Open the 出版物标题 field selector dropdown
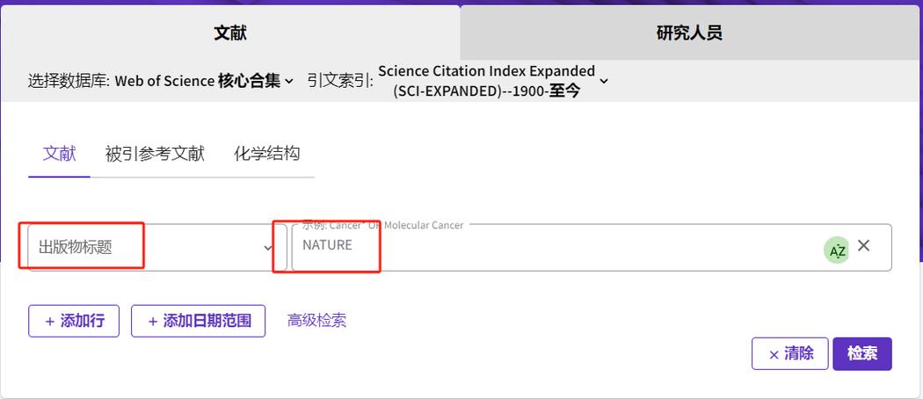Screen dimensions: 923x399 pyautogui.click(x=157, y=248)
